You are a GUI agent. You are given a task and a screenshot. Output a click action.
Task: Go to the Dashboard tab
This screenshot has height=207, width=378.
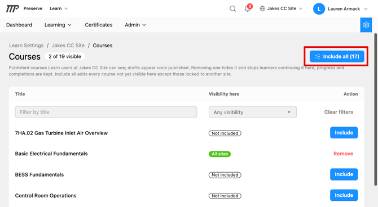click(x=19, y=25)
